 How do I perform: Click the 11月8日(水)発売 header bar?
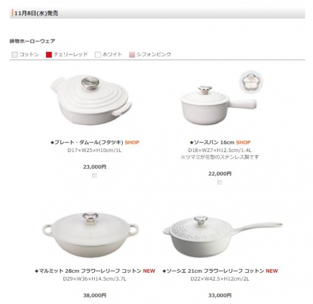pos(157,13)
